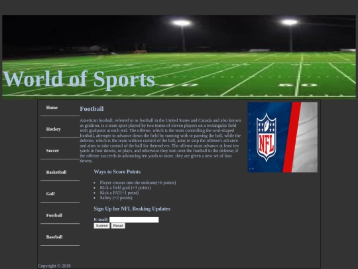Click the NFL logo image
358x269 pixels.
click(282, 137)
